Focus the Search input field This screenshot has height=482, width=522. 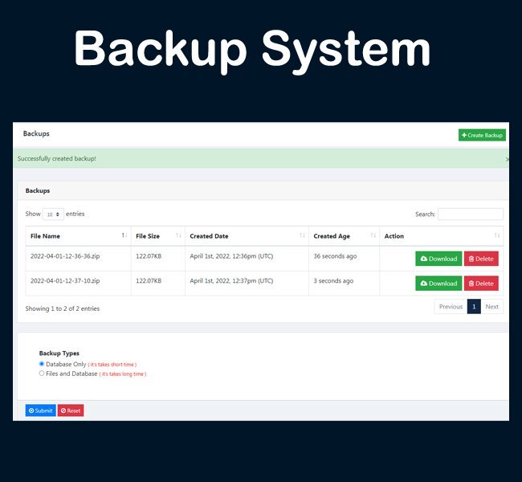(x=470, y=214)
